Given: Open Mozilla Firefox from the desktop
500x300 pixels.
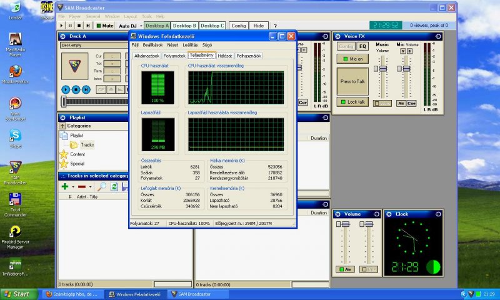Looking at the screenshot, I should [x=15, y=74].
